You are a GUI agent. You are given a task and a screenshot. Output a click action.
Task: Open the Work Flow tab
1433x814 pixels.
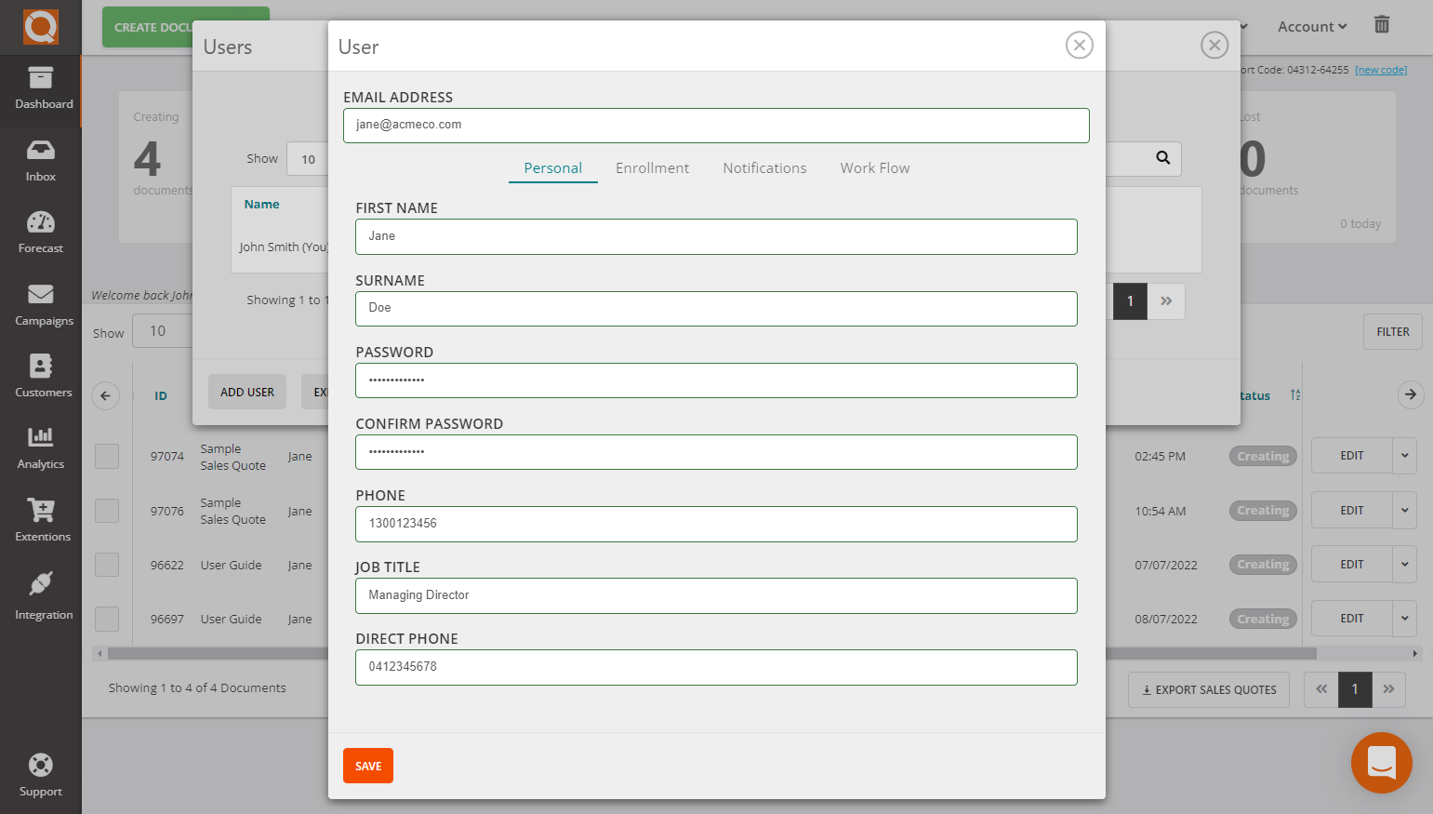[874, 167]
